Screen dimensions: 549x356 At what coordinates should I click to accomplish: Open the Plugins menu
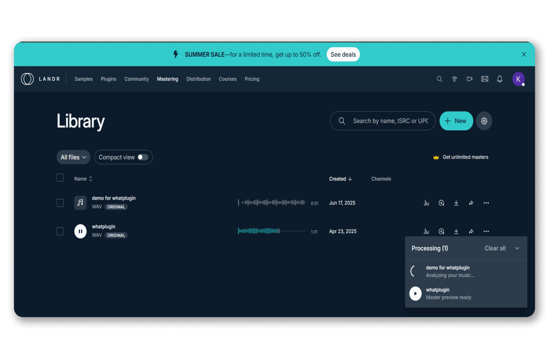click(109, 79)
